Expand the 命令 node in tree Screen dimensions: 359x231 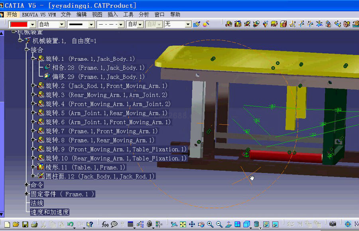(x=27, y=185)
